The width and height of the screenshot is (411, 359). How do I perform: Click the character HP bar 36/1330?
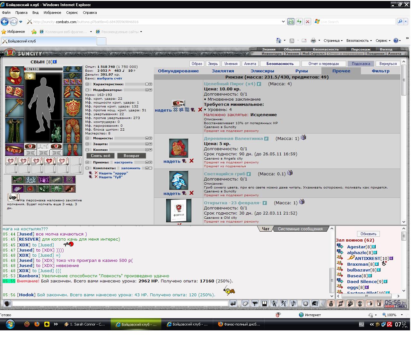(x=43, y=69)
